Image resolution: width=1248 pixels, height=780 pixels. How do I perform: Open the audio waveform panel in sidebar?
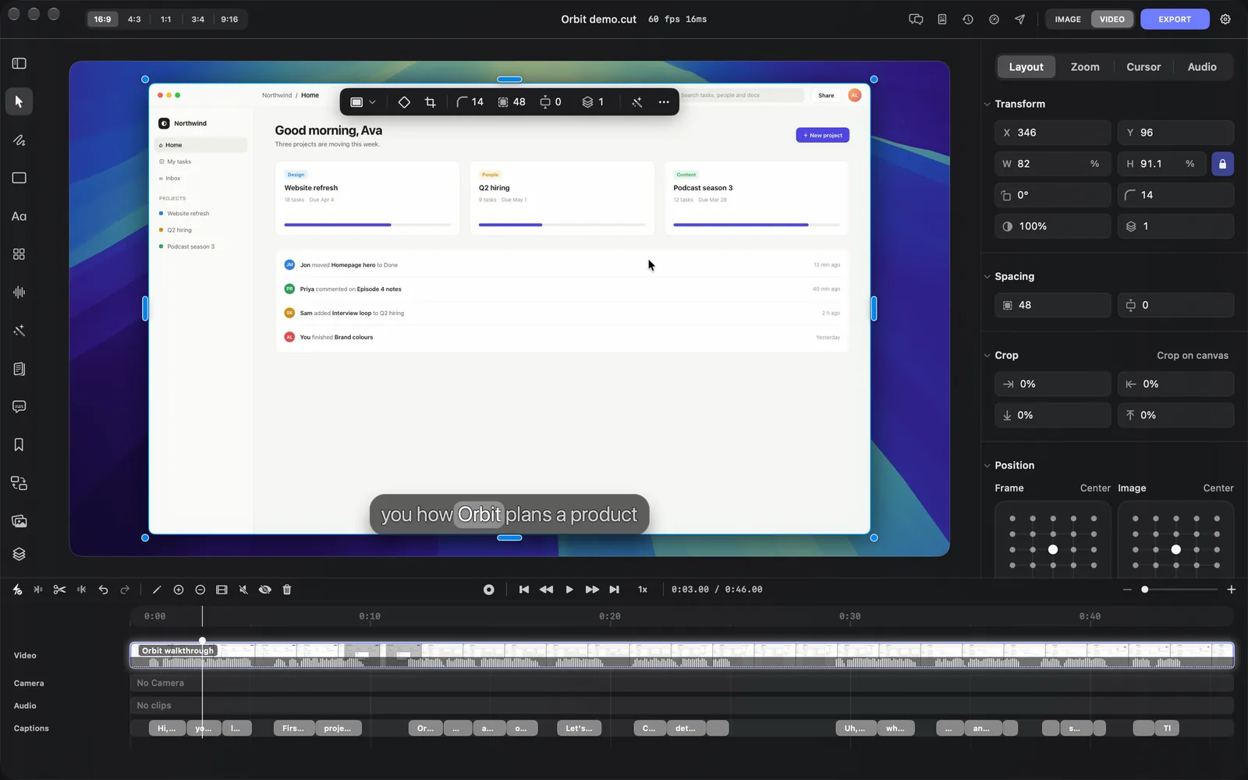19,292
